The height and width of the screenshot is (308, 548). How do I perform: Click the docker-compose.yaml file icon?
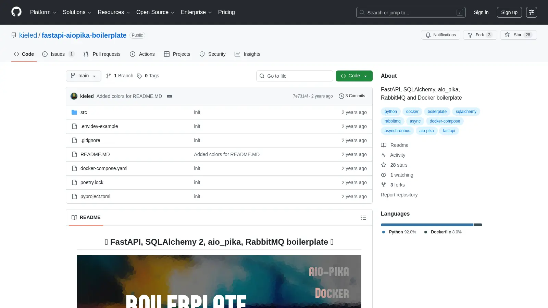coord(74,168)
